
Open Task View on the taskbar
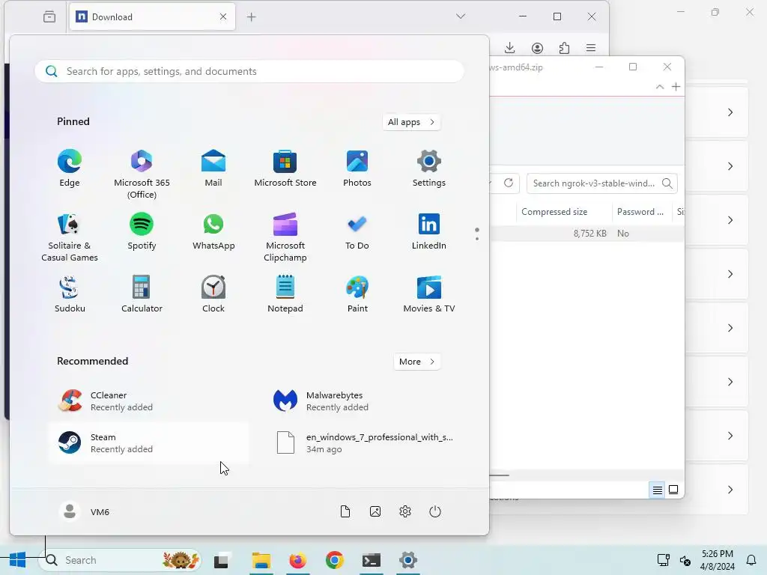click(222, 560)
